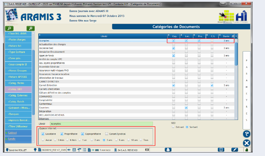Click the printer icon in bottom bar
The height and width of the screenshot is (156, 265).
(167, 150)
